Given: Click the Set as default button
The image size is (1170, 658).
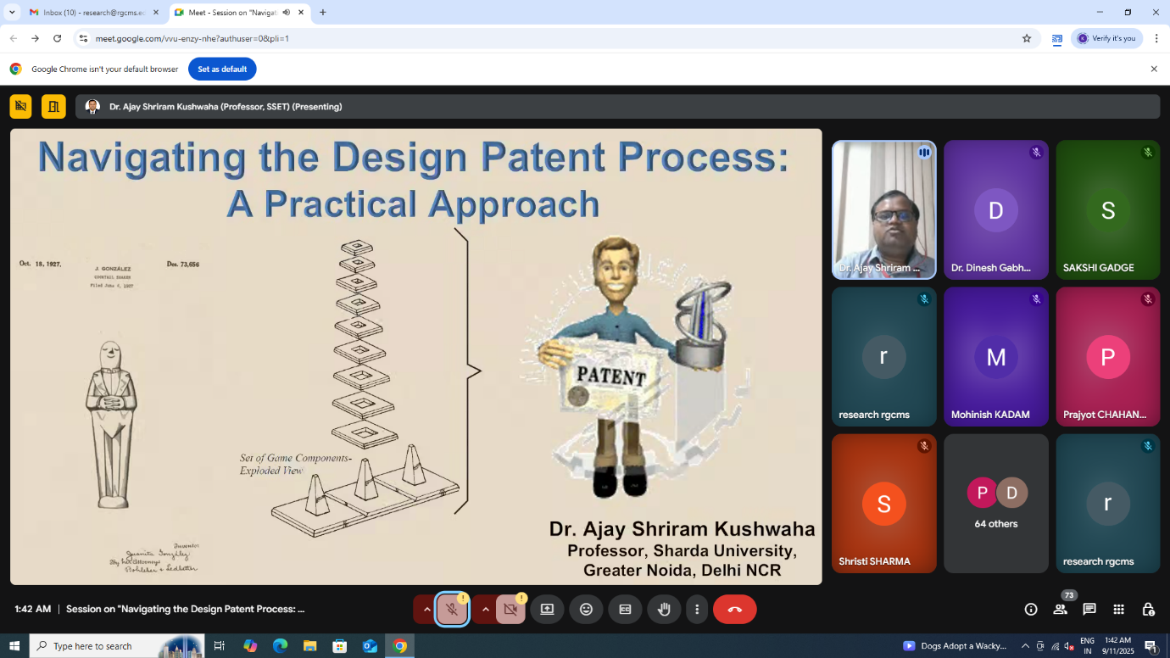Looking at the screenshot, I should pyautogui.click(x=222, y=69).
